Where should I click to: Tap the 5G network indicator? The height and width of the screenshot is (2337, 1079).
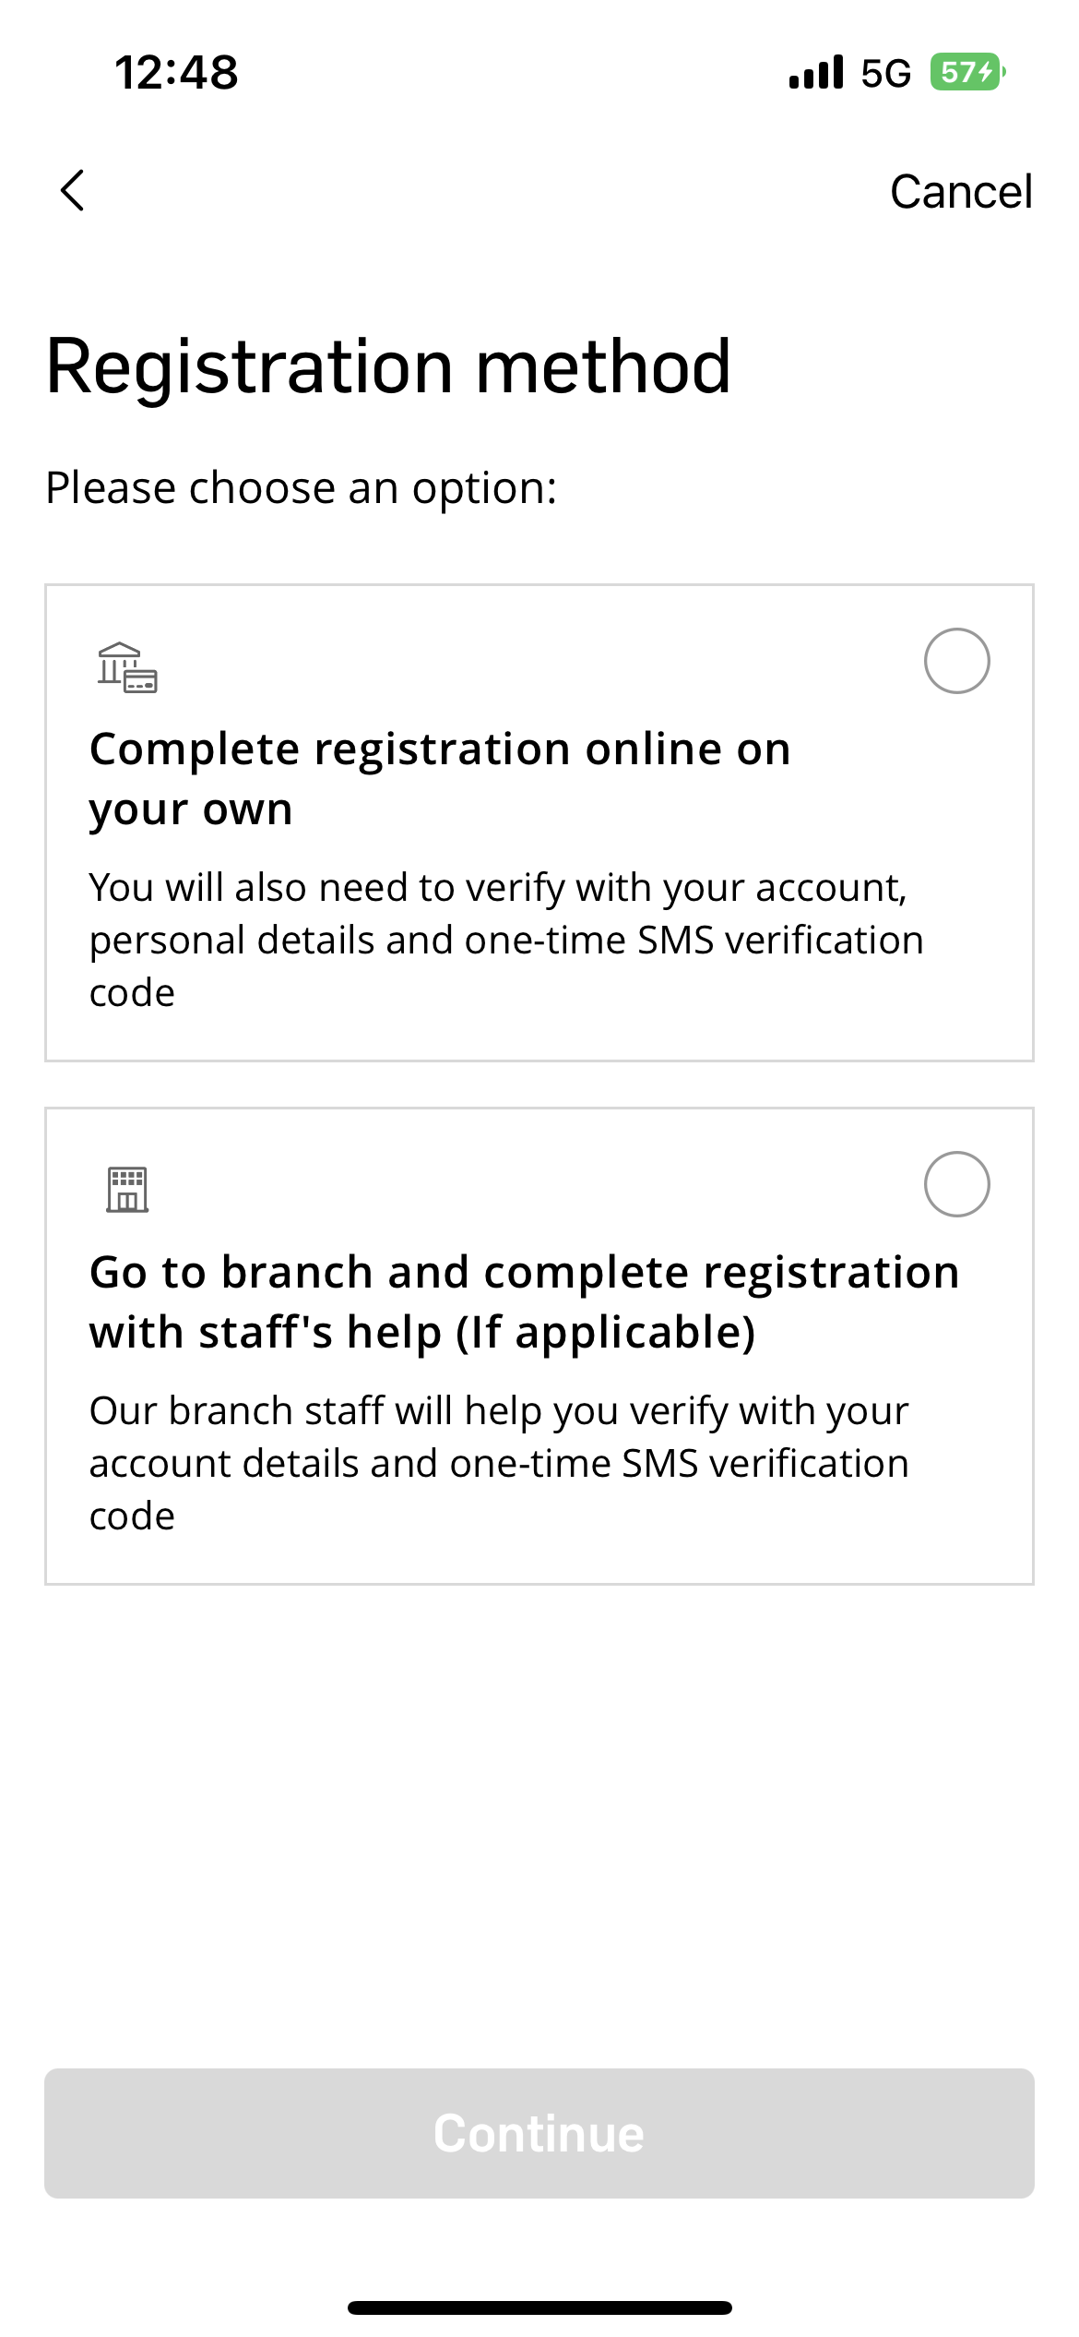point(885,73)
